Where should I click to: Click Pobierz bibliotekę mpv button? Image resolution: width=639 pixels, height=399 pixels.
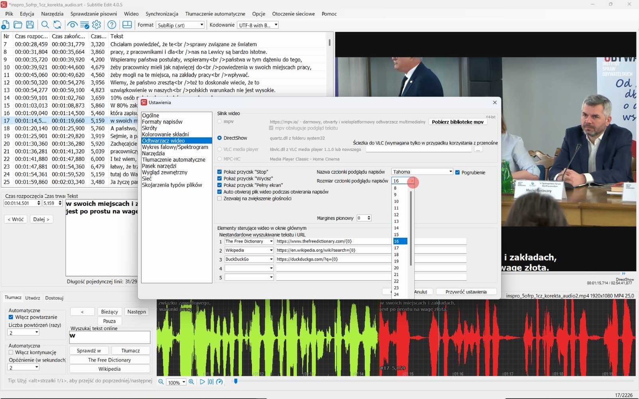point(458,122)
